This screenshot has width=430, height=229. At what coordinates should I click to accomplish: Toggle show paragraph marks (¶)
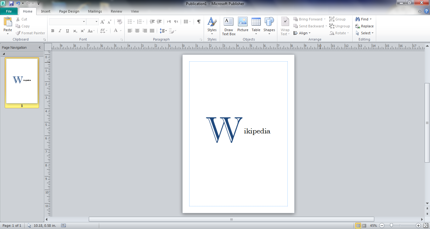(x=199, y=22)
